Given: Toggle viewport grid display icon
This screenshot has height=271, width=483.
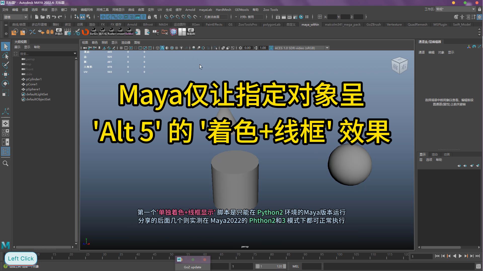Looking at the screenshot, I should pos(121,48).
